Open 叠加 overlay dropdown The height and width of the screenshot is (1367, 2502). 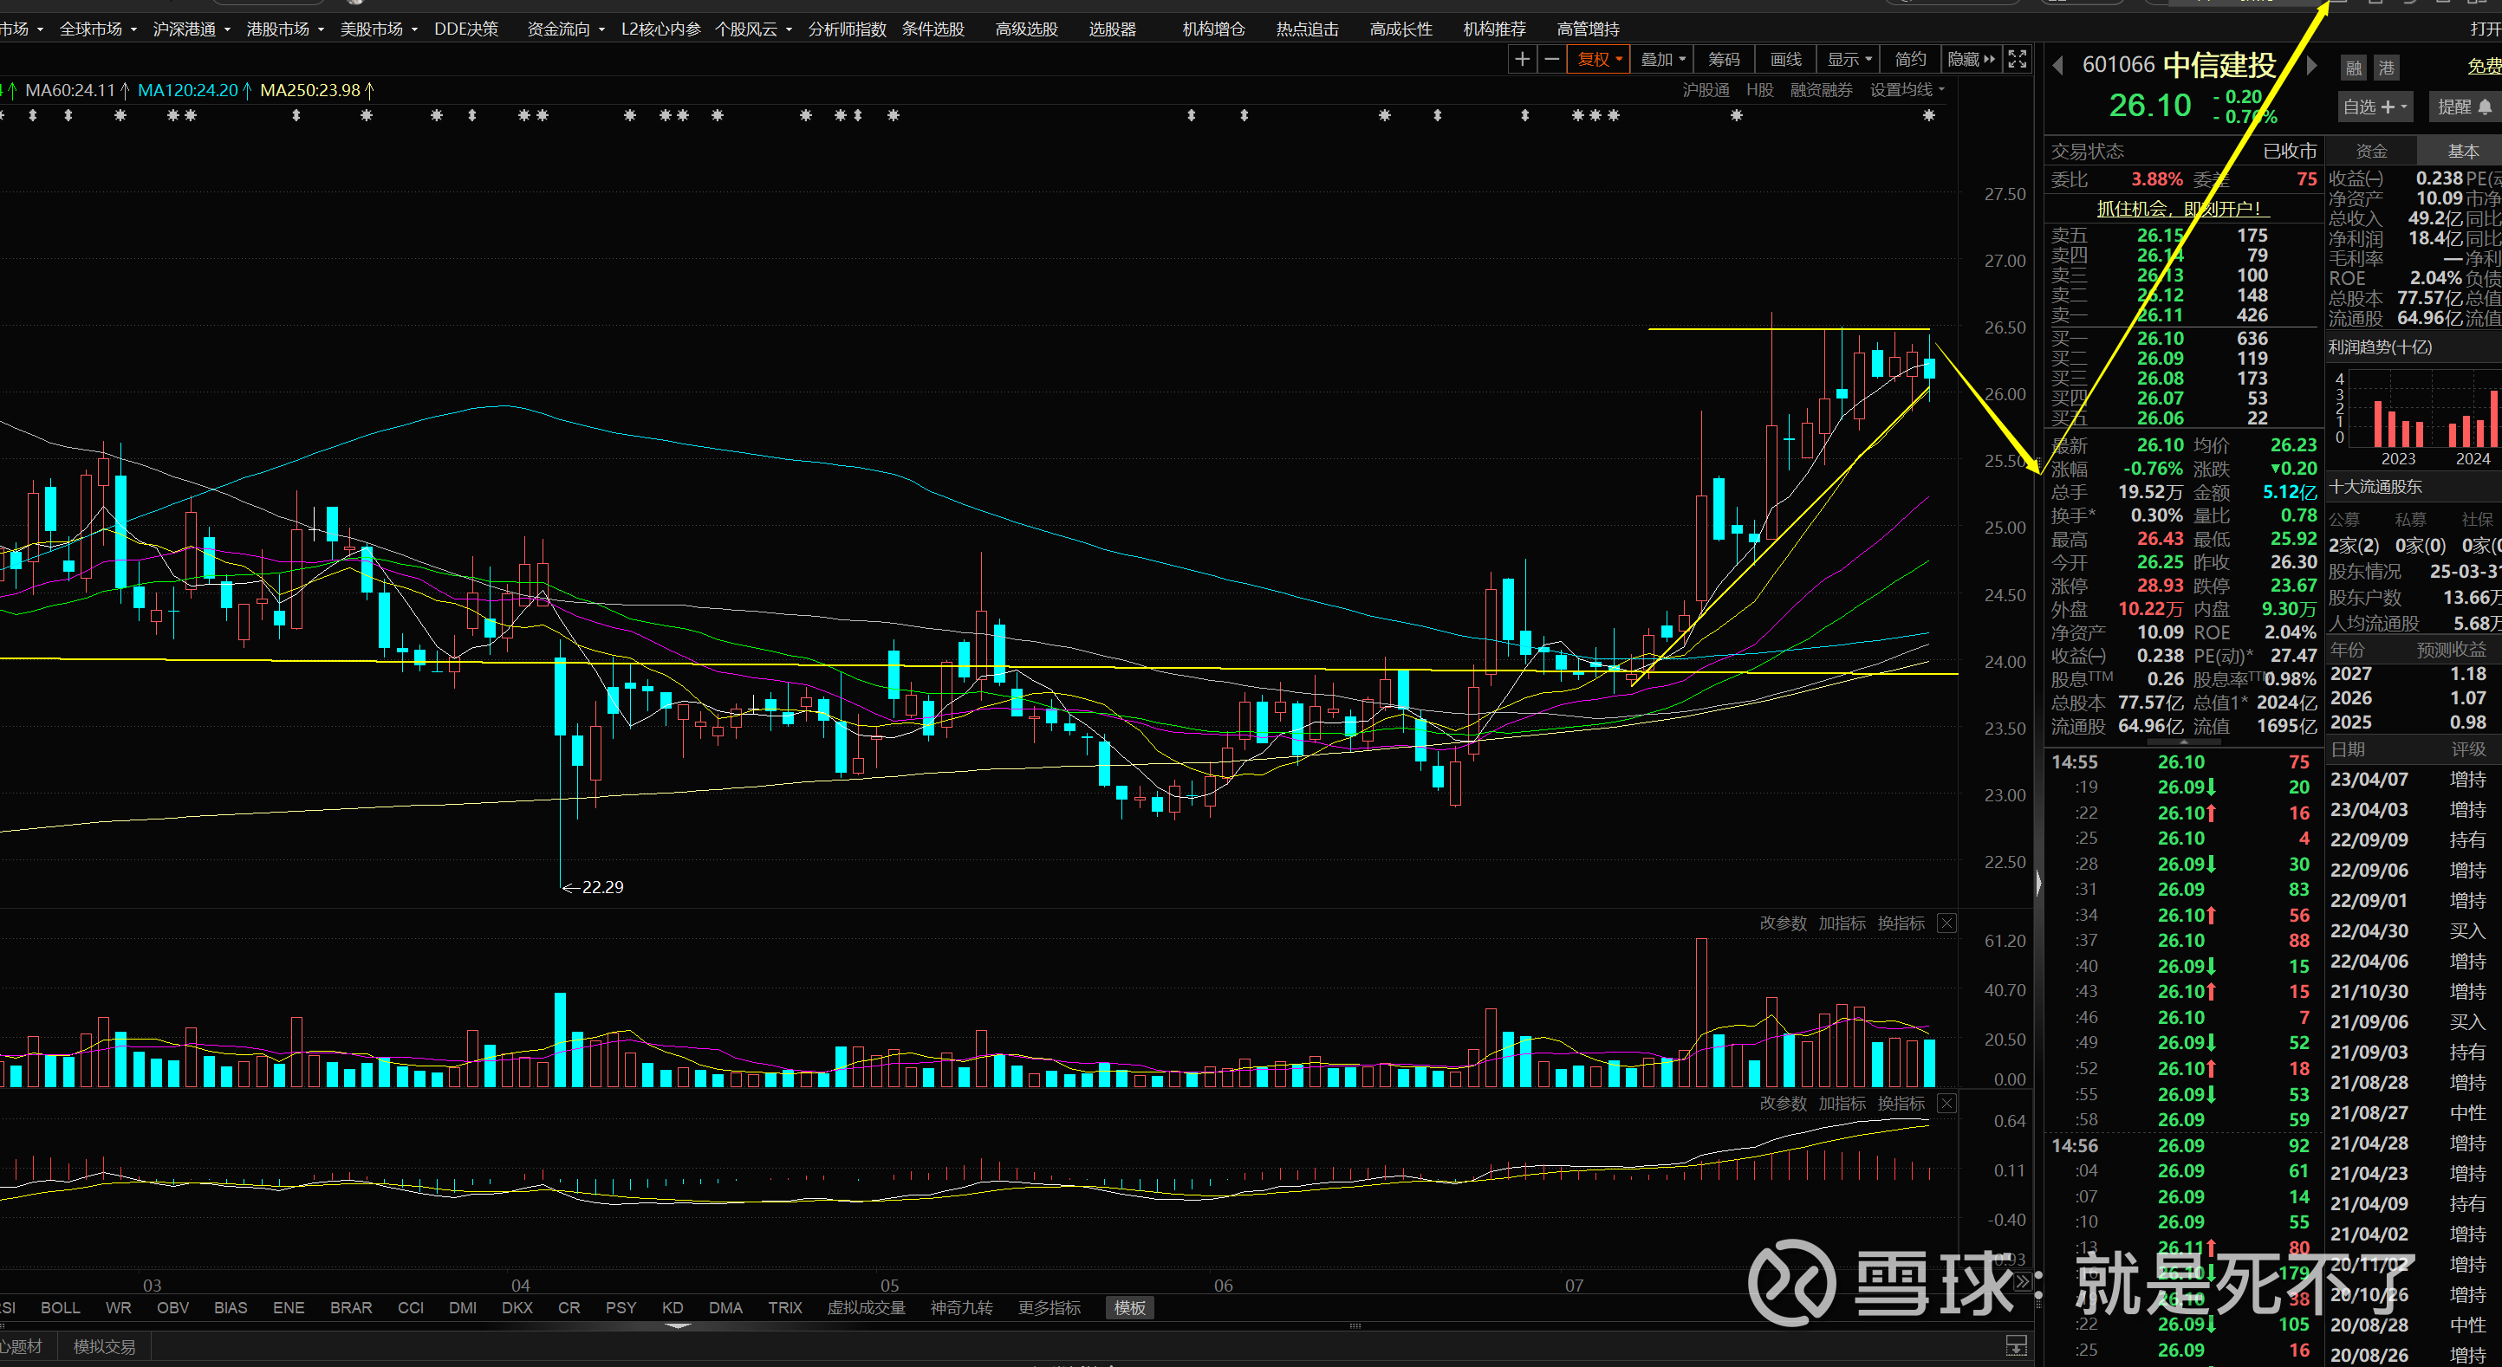(x=1663, y=59)
